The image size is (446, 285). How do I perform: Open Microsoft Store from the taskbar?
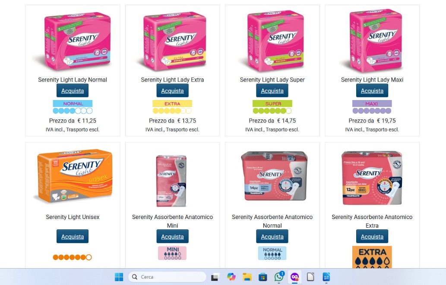pyautogui.click(x=263, y=277)
